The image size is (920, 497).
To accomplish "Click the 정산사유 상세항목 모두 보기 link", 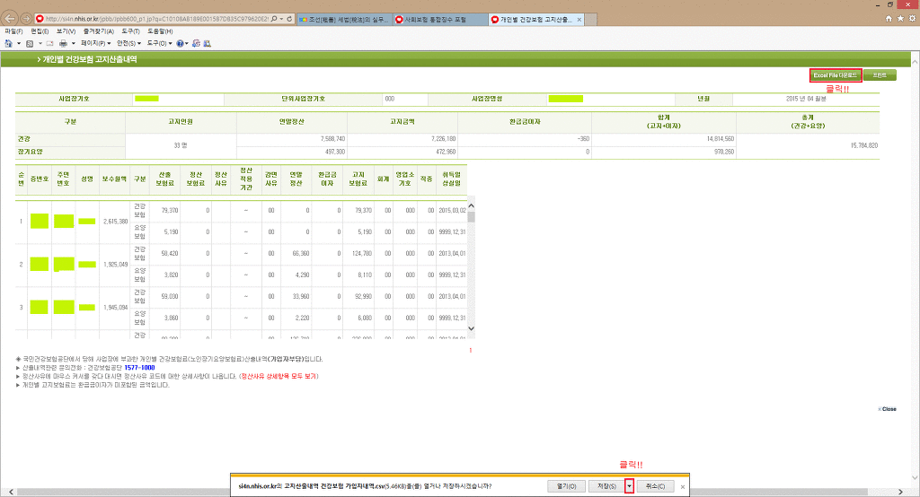I will click(x=279, y=376).
